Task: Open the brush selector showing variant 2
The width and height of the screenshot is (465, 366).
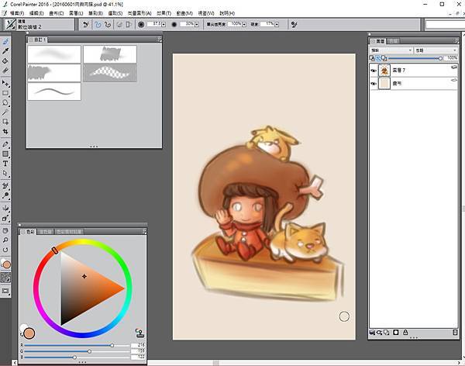Action: pyautogui.click(x=40, y=25)
